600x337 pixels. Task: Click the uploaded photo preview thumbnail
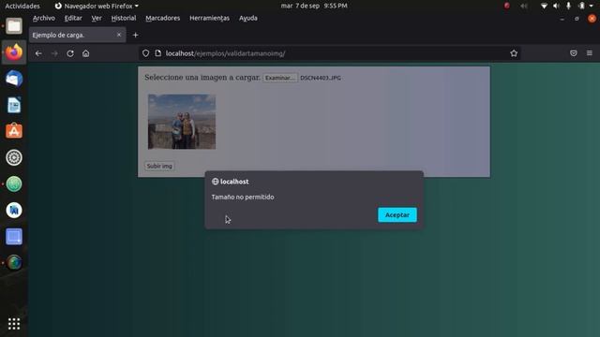182,122
